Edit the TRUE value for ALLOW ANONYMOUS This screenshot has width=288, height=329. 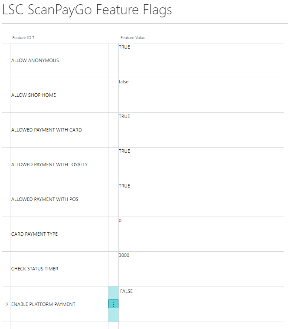(x=124, y=47)
